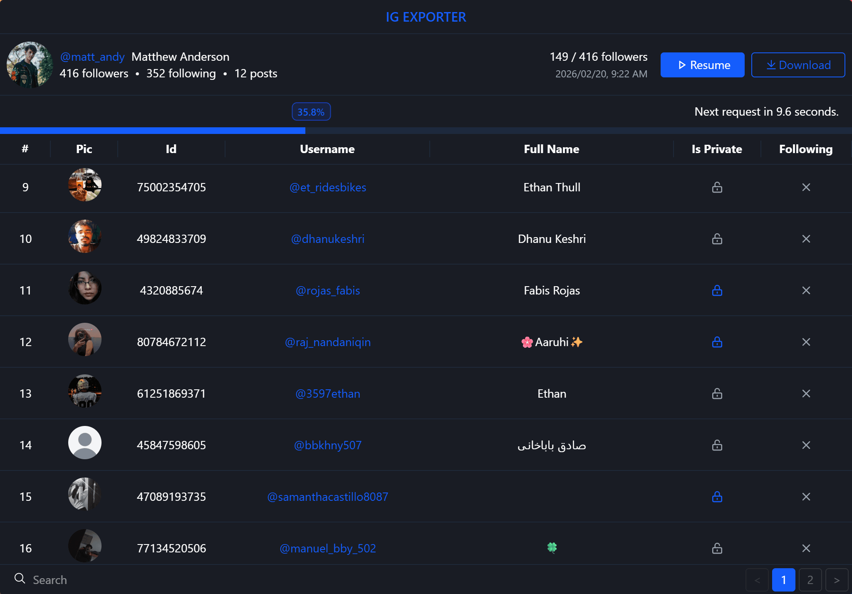
Task: Click Matthew Anderson's profile picture
Action: click(30, 65)
